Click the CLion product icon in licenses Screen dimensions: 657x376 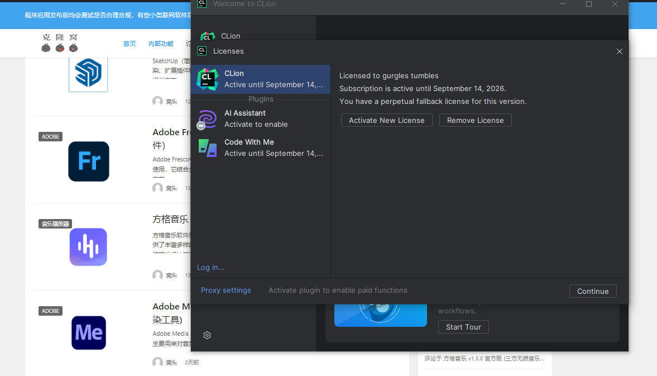pos(208,79)
